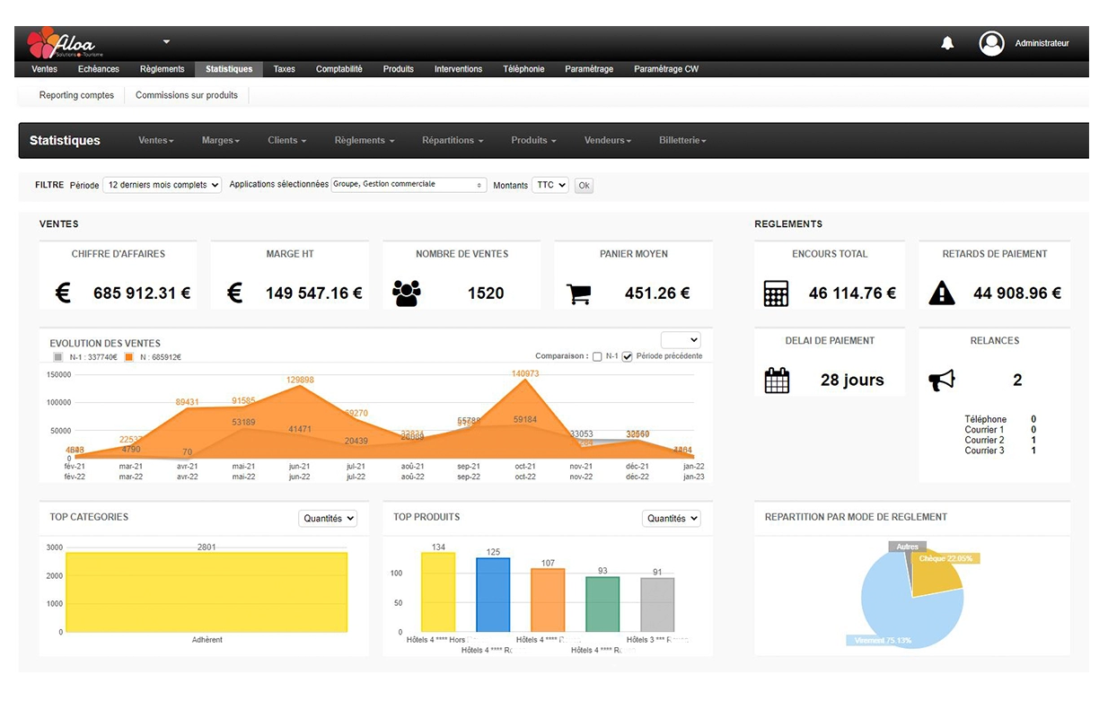Click the megaphone Relances icon

tap(942, 381)
